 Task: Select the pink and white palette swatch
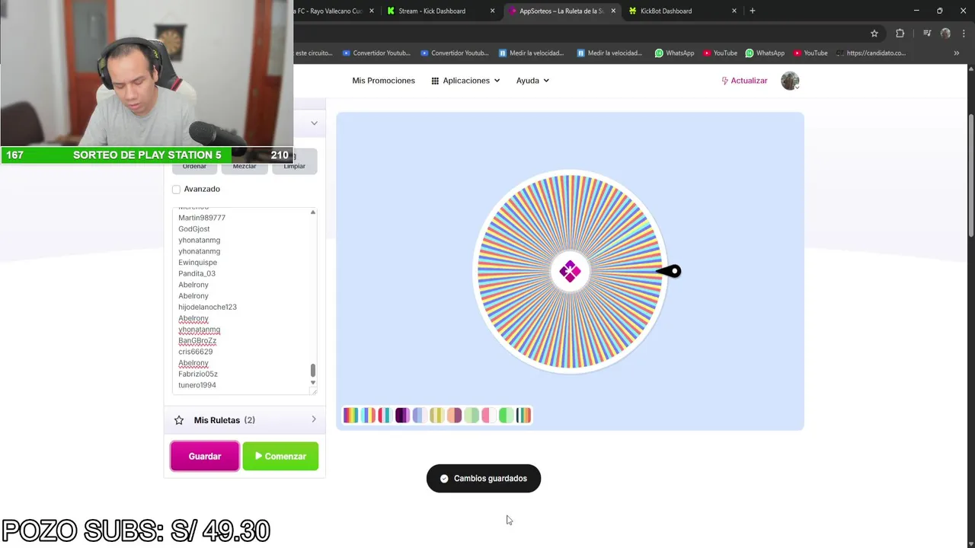tap(488, 416)
